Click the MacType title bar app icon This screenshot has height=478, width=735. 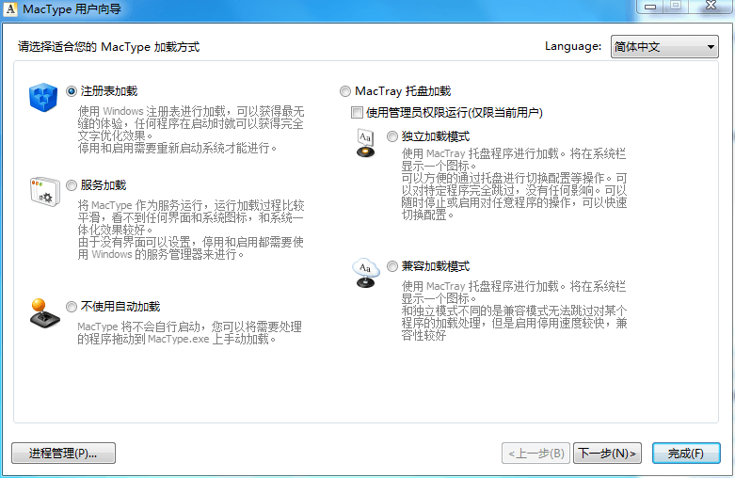pos(10,8)
